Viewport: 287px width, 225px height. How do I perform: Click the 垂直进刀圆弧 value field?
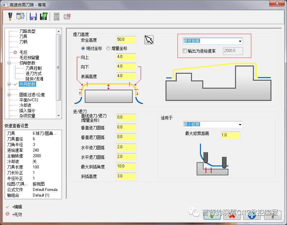tap(126, 127)
